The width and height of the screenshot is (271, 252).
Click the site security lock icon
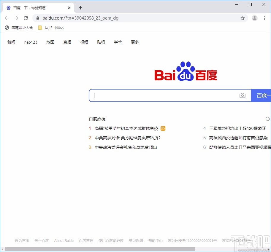click(37, 18)
